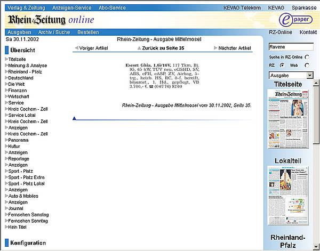320x251 pixels.
Task: Open Verlag & Zeitung menu
Action: tap(26, 8)
